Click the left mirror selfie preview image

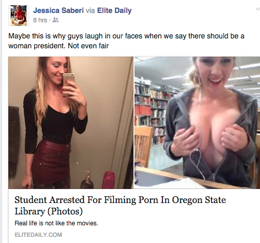(x=71, y=123)
